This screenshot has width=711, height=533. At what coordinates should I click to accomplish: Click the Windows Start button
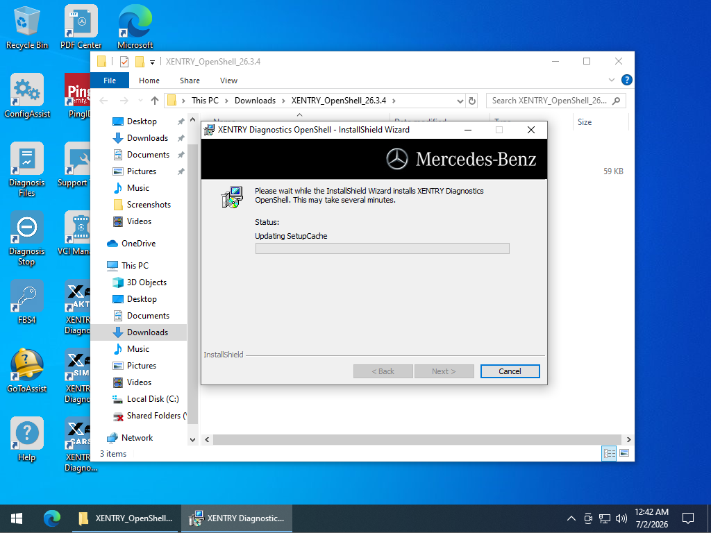pyautogui.click(x=17, y=518)
